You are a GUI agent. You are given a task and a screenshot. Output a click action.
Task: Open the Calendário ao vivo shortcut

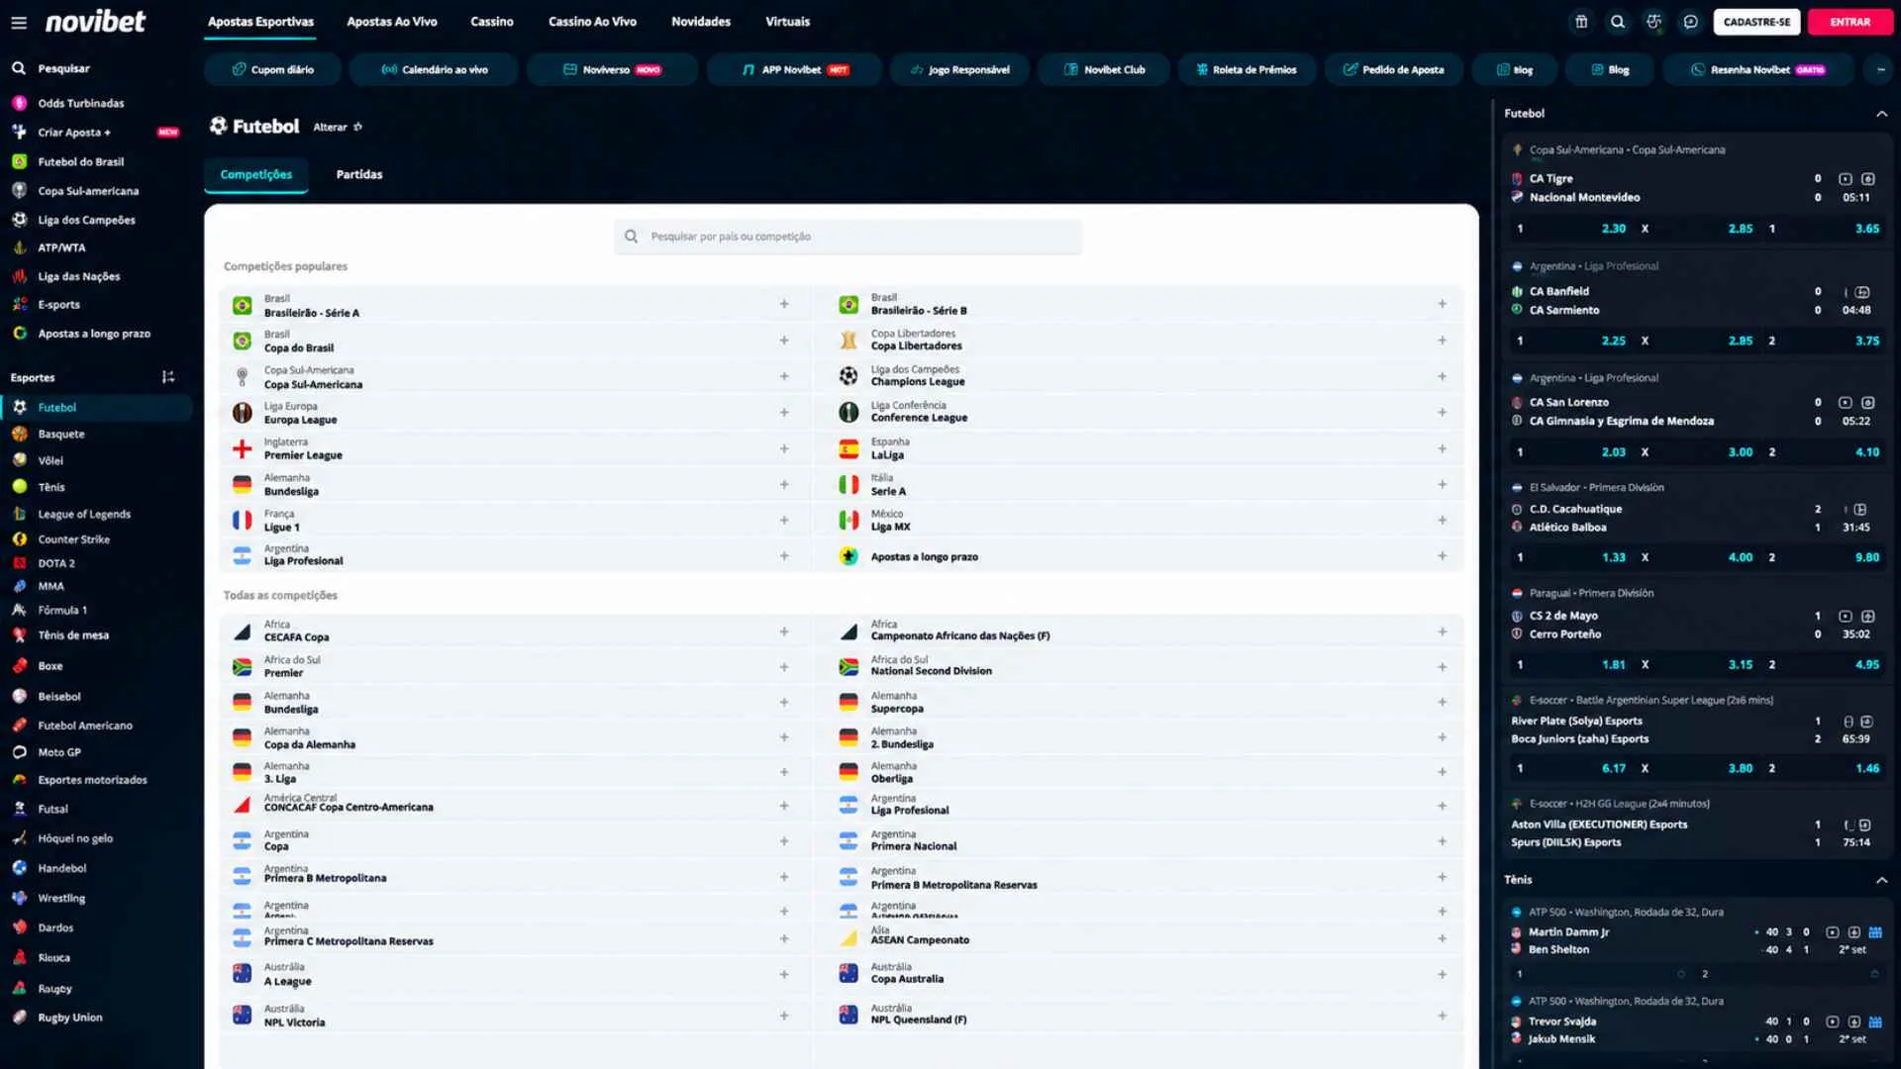(x=435, y=69)
